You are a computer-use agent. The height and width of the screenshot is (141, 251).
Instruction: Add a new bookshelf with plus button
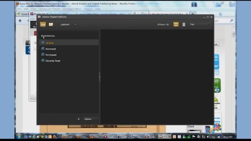[78, 119]
